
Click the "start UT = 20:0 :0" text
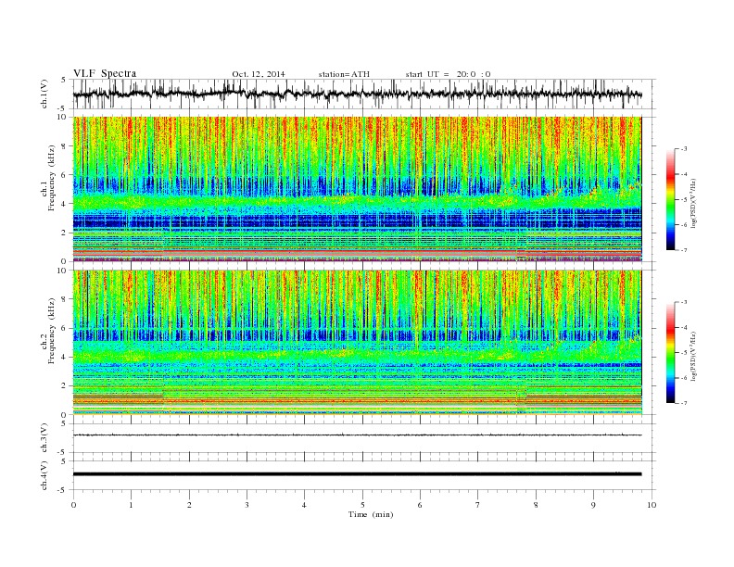point(448,74)
